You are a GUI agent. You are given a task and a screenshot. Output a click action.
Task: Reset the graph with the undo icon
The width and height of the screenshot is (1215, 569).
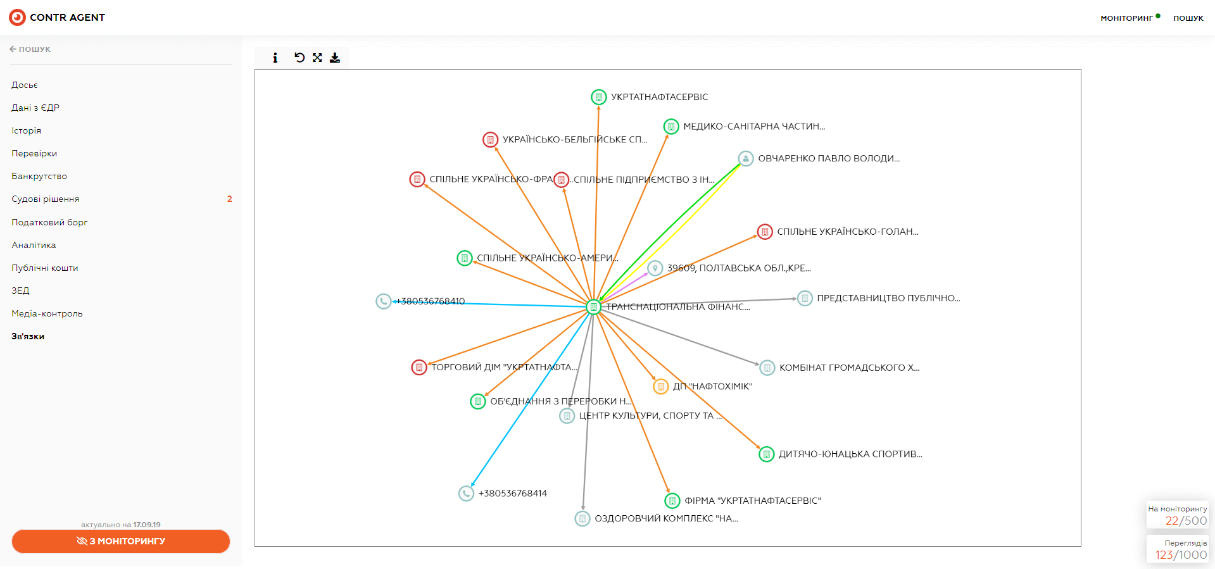[299, 58]
